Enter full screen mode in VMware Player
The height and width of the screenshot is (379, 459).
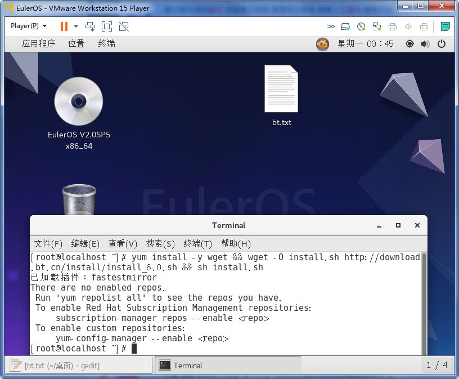coord(107,26)
